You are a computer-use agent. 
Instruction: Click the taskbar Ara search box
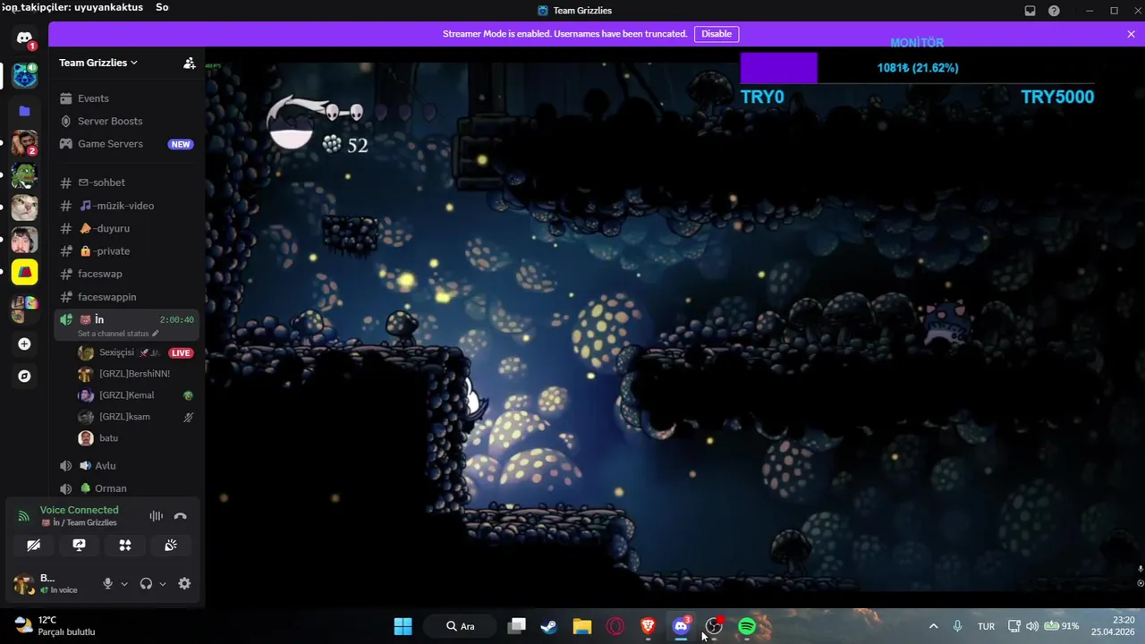pos(461,626)
